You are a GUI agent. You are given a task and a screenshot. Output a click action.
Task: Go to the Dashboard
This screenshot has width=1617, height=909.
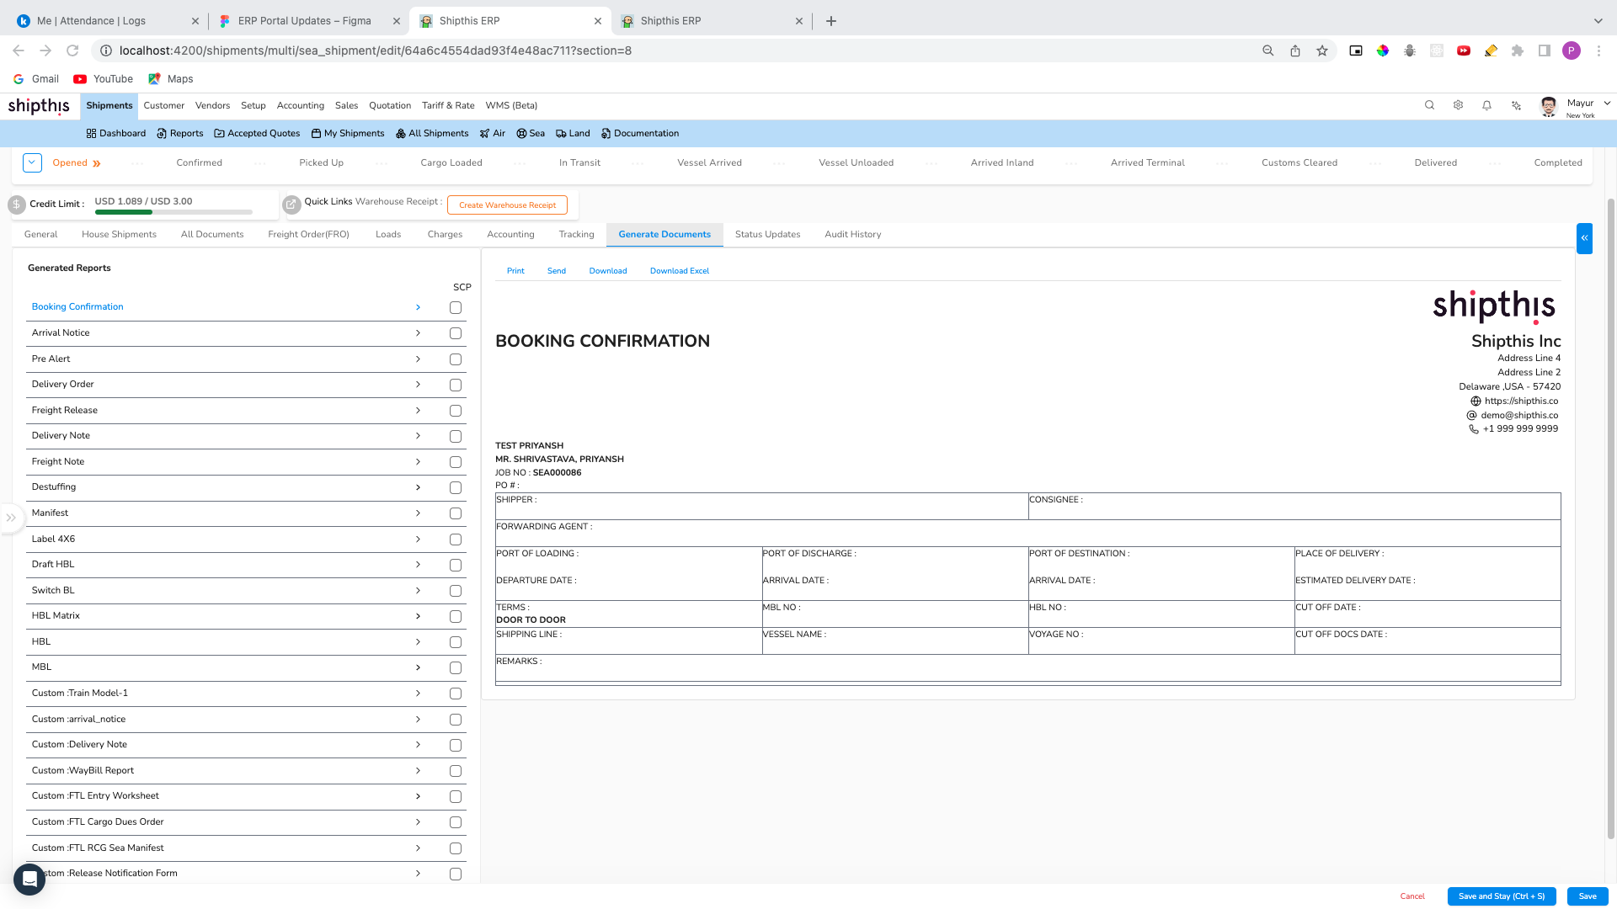point(115,133)
